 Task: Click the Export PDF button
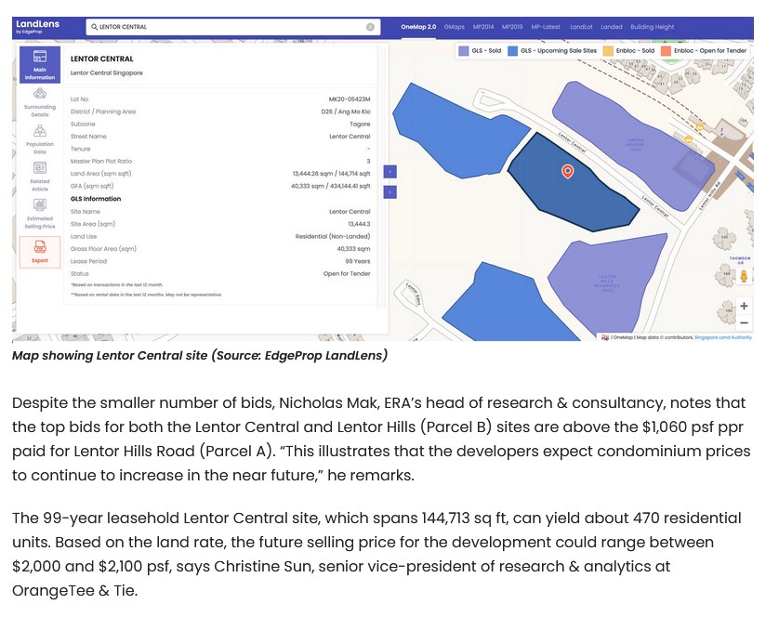pyautogui.click(x=40, y=252)
